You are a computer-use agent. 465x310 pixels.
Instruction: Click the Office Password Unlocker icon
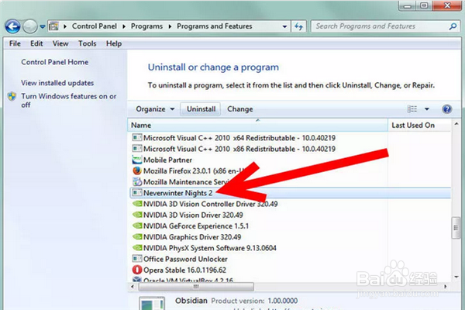pos(137,259)
